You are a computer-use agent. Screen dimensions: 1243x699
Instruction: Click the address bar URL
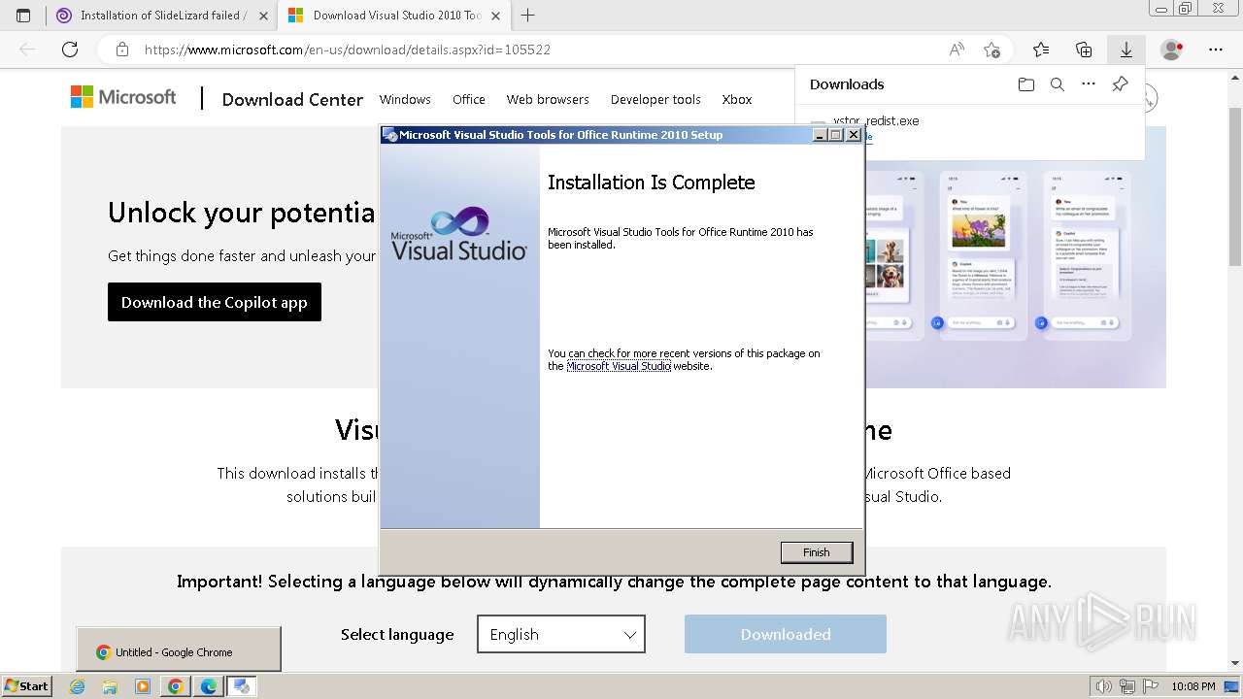[x=348, y=50]
